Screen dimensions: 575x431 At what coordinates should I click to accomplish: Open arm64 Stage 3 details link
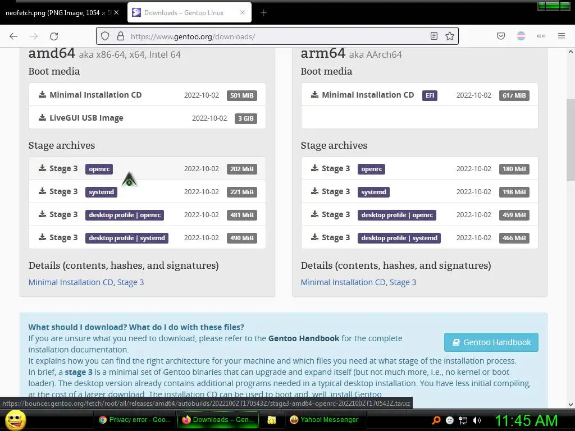[x=403, y=282]
